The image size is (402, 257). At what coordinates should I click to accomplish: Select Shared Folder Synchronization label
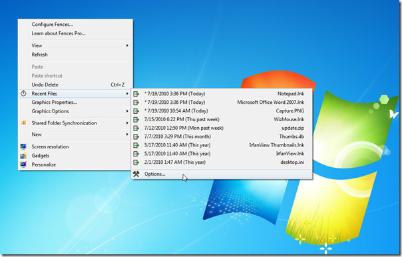pyautogui.click(x=64, y=123)
